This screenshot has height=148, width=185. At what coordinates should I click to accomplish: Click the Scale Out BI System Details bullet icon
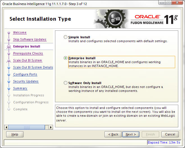pyautogui.click(x=9, y=68)
